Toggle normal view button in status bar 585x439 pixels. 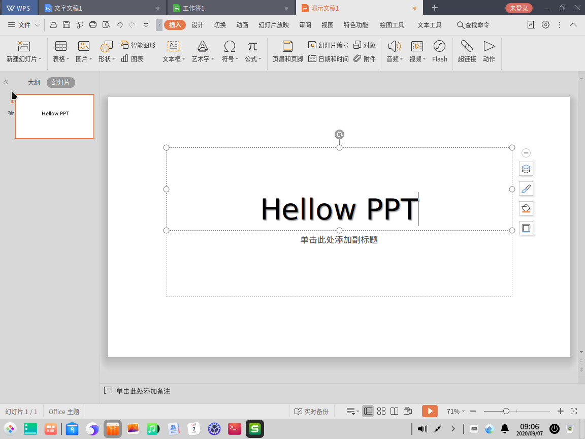(368, 411)
